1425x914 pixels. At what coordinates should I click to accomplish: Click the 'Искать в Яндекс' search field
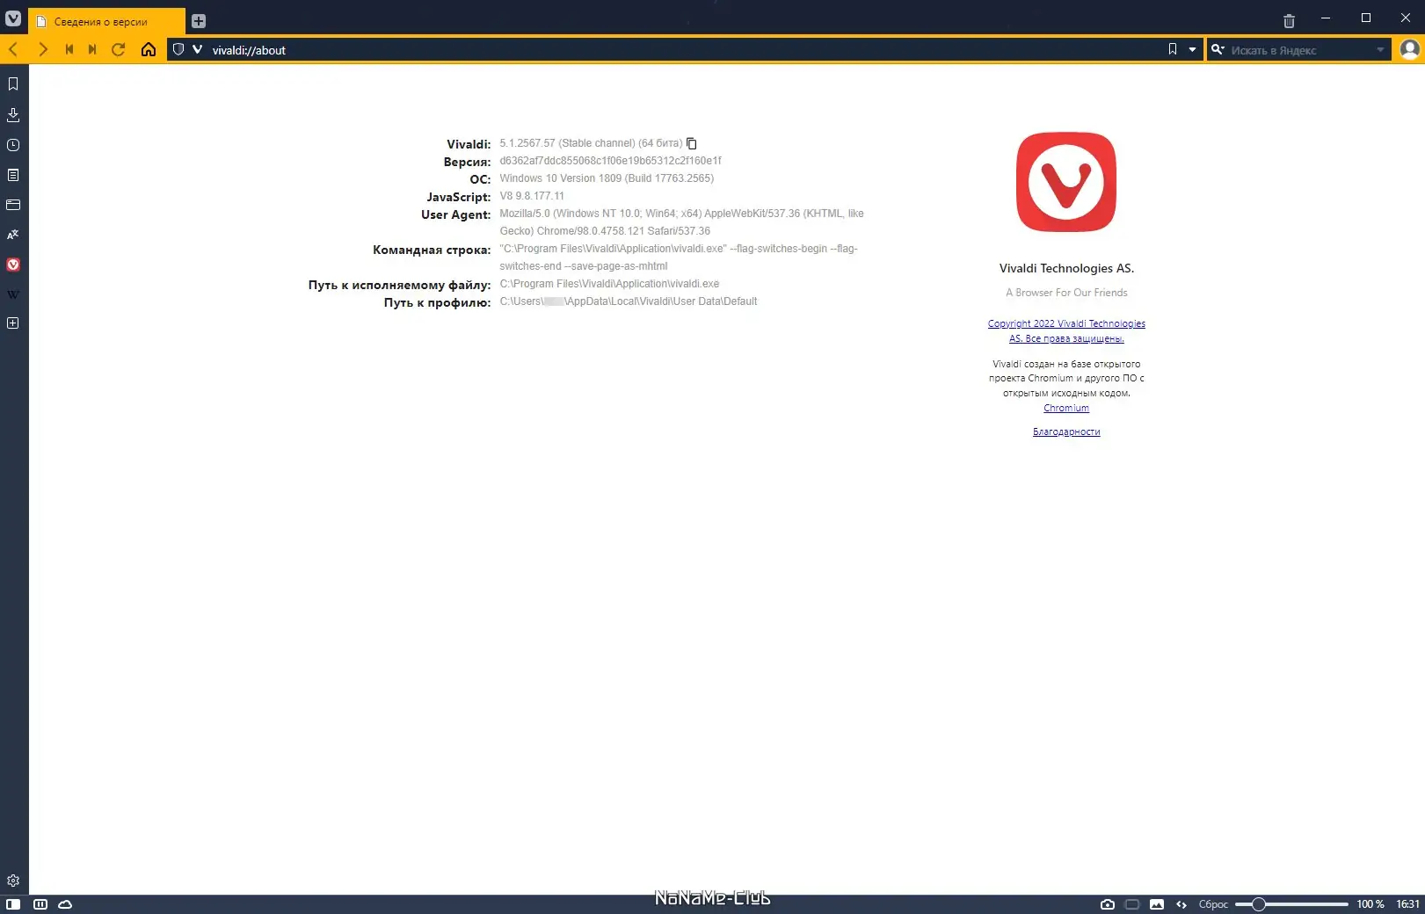pos(1300,50)
